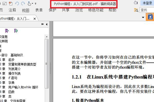Image resolution: width=154 pixels, height=102 pixels.
Task: Select bookmark 函数
Action: pos(11,92)
